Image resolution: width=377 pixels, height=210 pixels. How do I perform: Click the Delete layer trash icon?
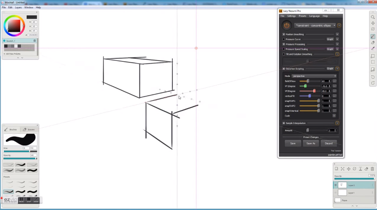(x=373, y=169)
